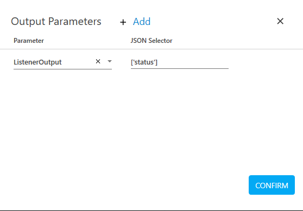The width and height of the screenshot is (303, 211).
Task: Open the Parameter combo box showing ListenerOutput
Action: coord(62,62)
